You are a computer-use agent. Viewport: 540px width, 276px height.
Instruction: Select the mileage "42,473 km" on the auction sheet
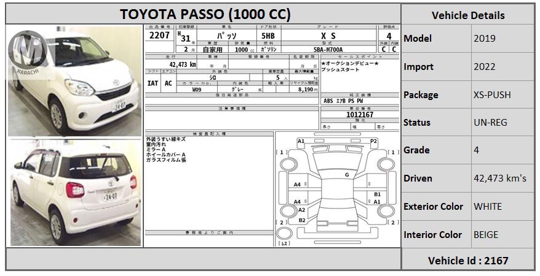(x=183, y=64)
